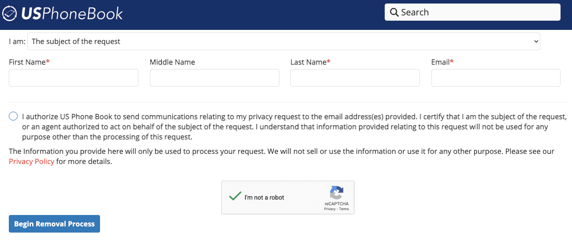Click the USPhoneBook circular logo icon
This screenshot has height=244, width=572.
click(x=10, y=14)
